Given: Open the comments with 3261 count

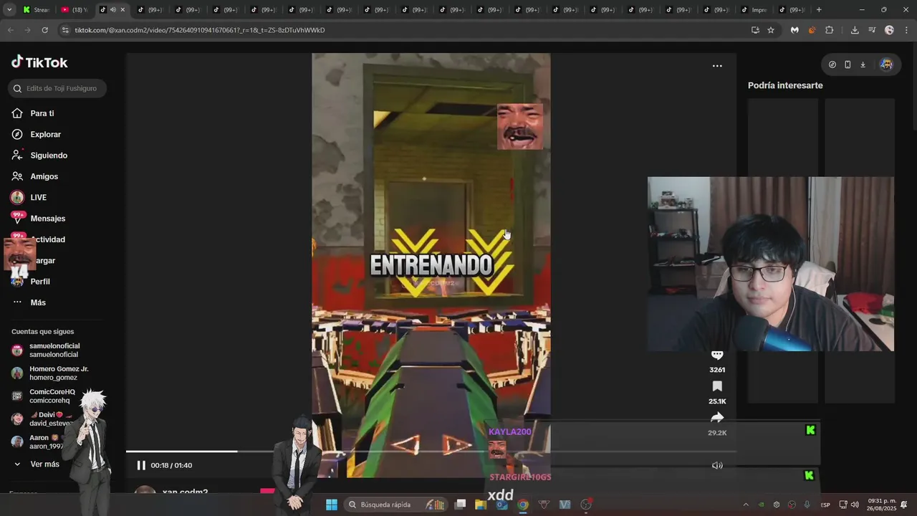Looking at the screenshot, I should tap(717, 356).
